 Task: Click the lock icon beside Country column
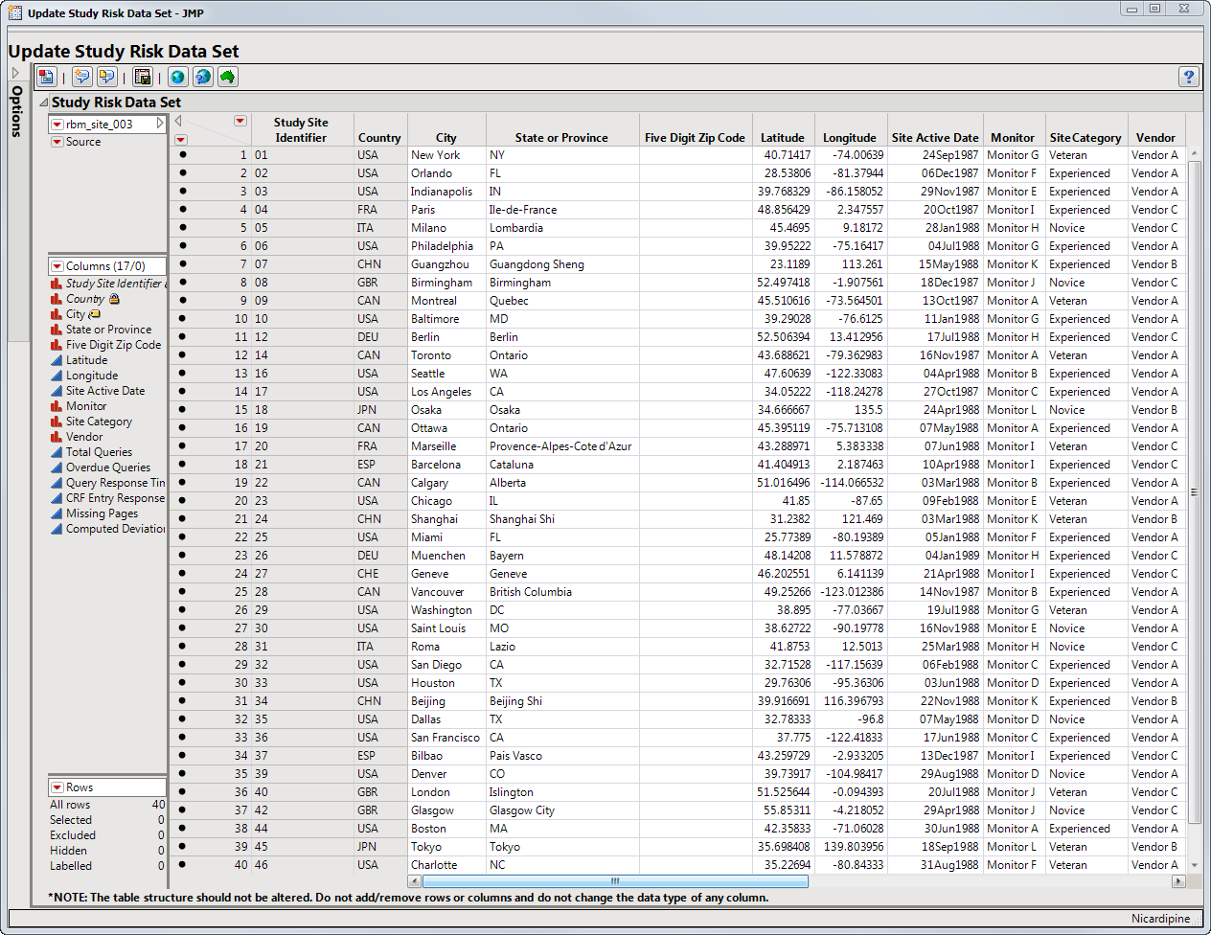(115, 299)
